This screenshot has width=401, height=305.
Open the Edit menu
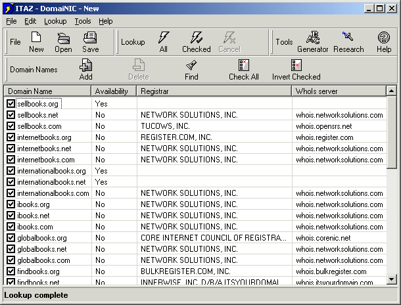pyautogui.click(x=30, y=21)
